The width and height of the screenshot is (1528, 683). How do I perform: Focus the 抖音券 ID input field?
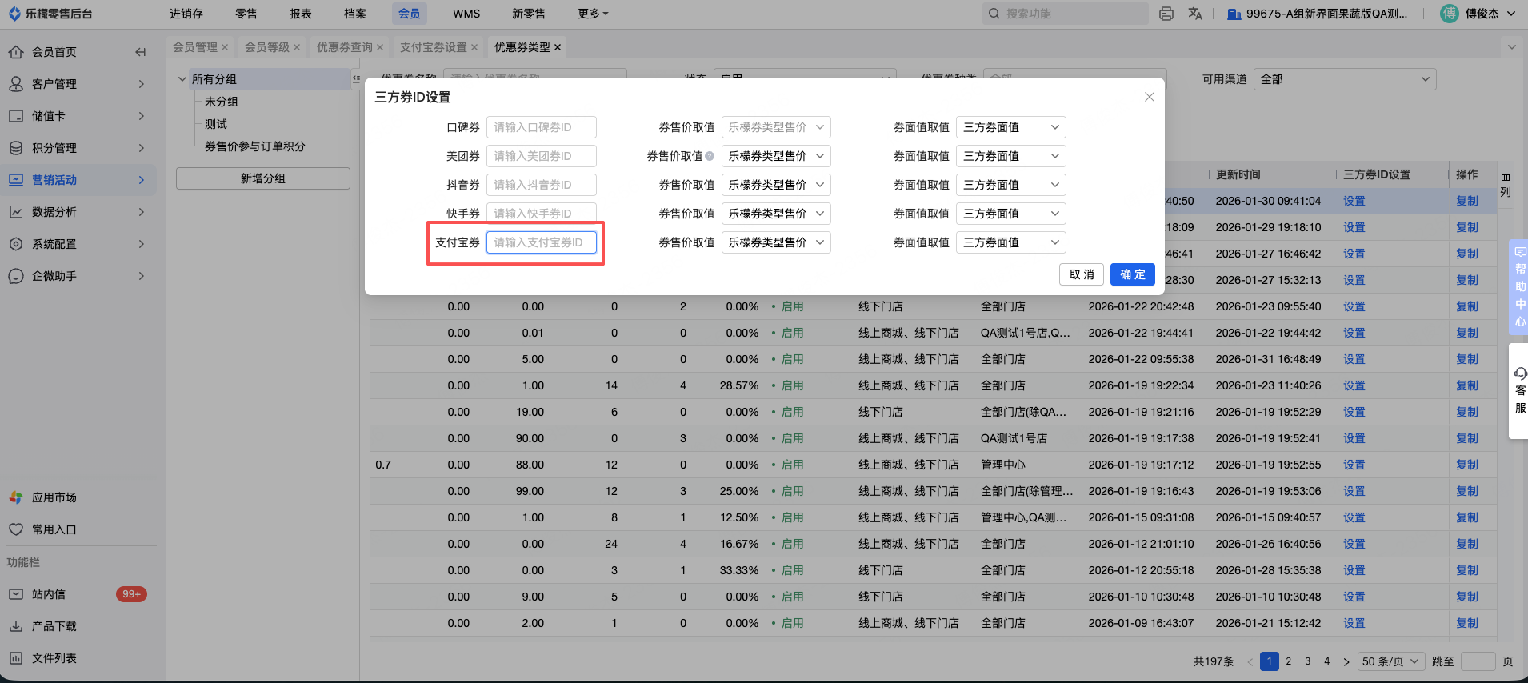542,185
